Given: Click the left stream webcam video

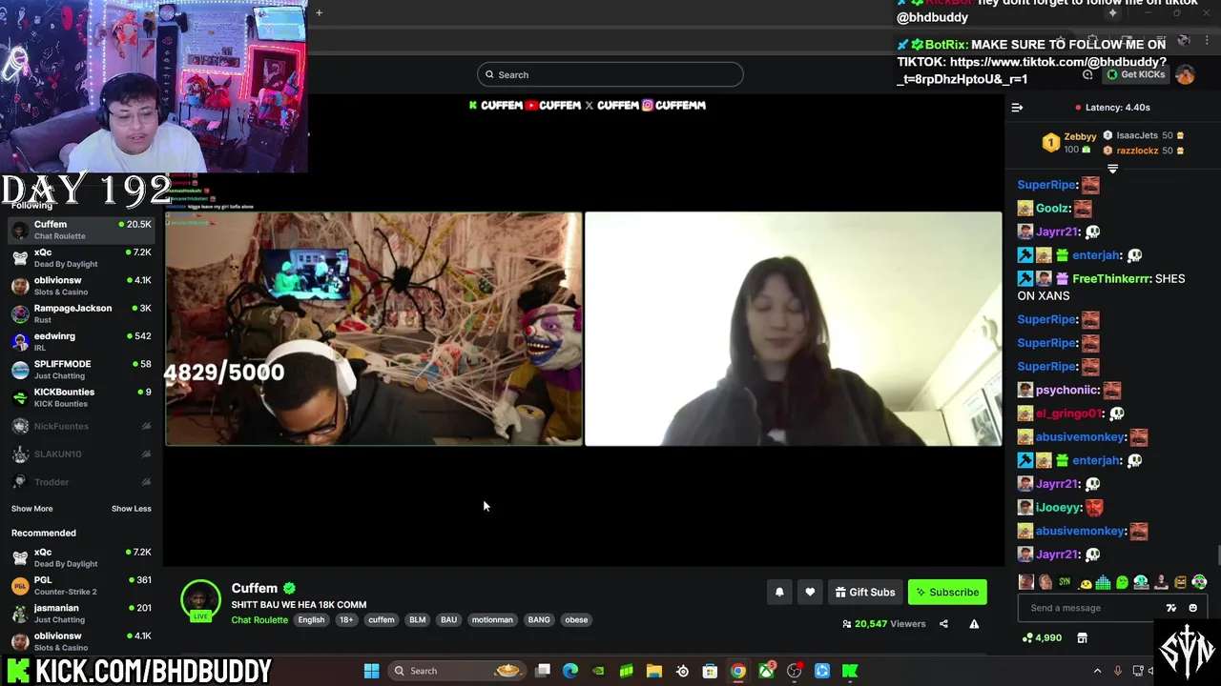Looking at the screenshot, I should pyautogui.click(x=374, y=329).
